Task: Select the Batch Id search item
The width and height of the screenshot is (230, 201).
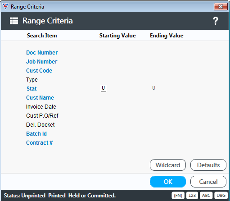Action: 36,134
